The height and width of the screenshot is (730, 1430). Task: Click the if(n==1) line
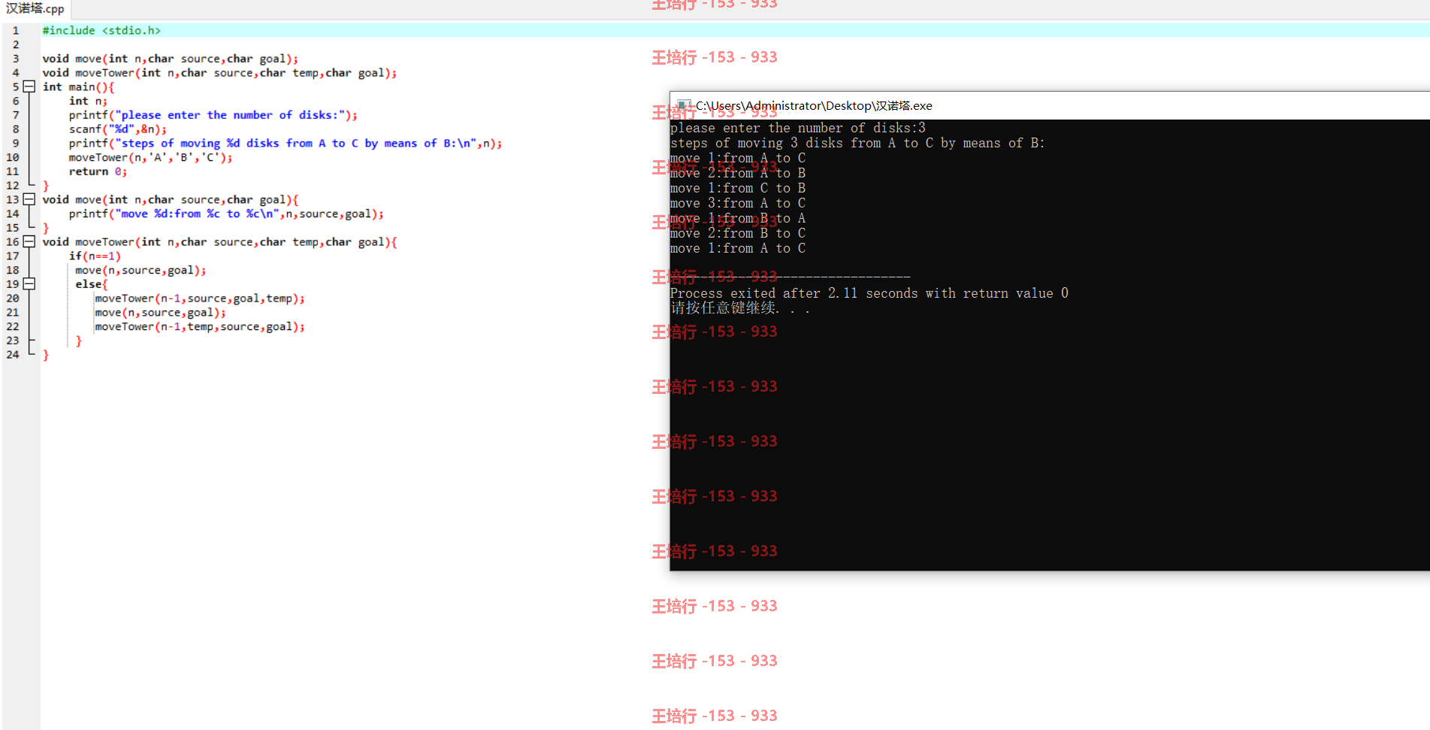[x=95, y=256]
